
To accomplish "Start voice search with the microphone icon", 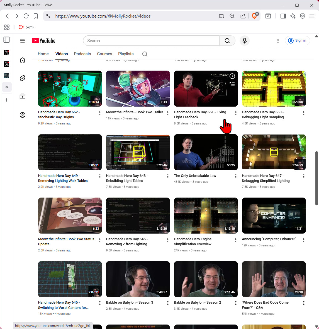I will (x=244, y=41).
